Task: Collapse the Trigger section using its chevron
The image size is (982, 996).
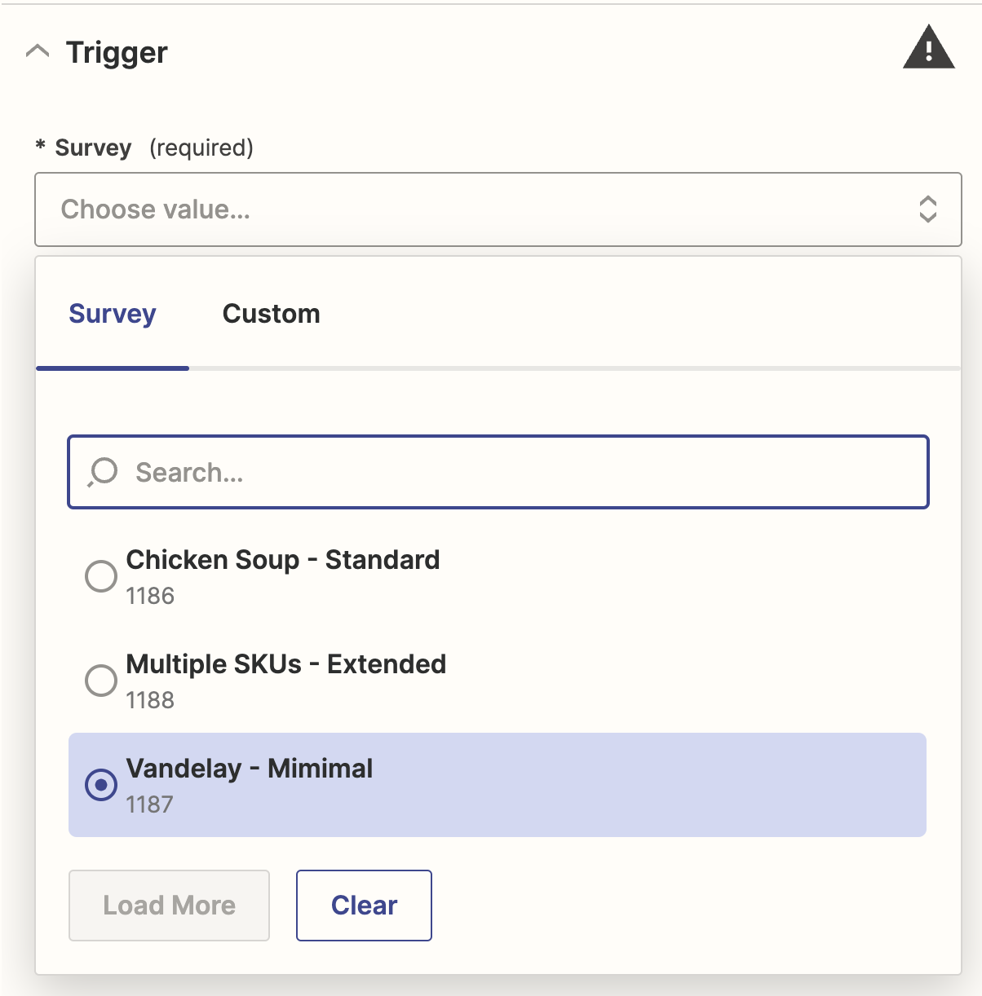Action: 38,51
